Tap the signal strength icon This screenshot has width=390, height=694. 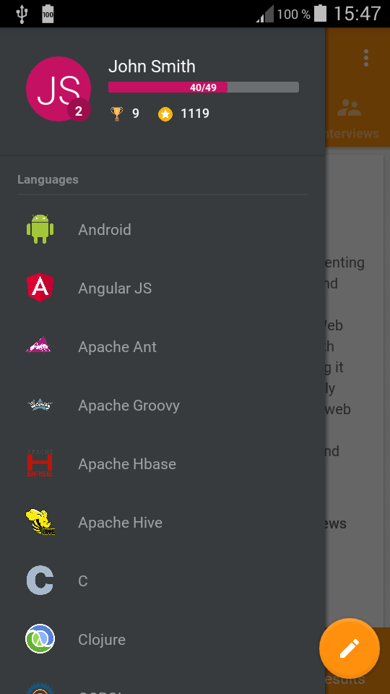[x=265, y=14]
